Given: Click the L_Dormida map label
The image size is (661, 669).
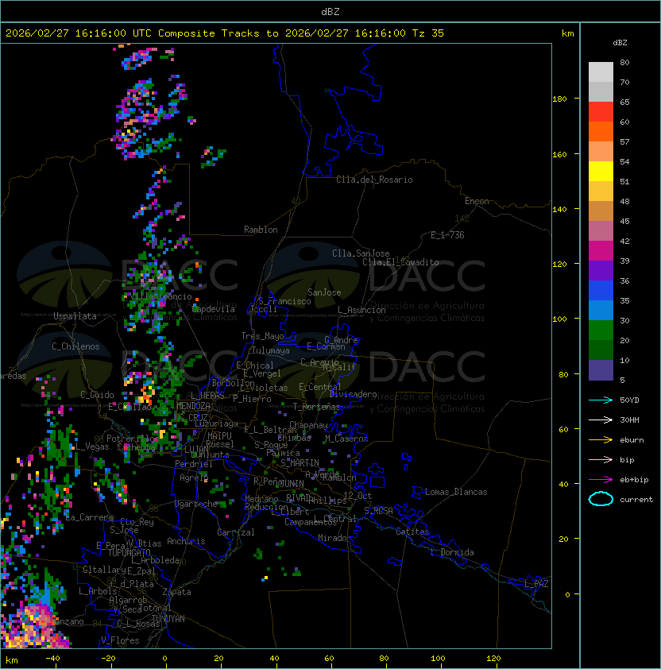Looking at the screenshot, I should (452, 552).
